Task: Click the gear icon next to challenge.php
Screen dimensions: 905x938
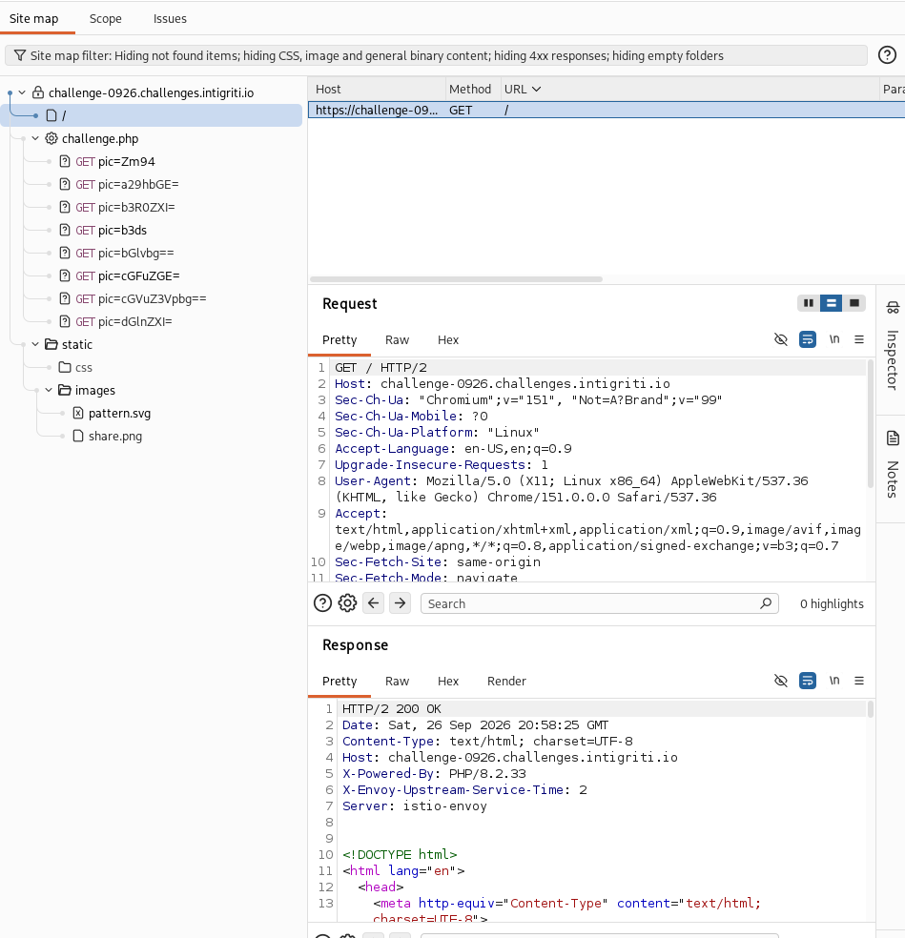Action: [x=51, y=139]
